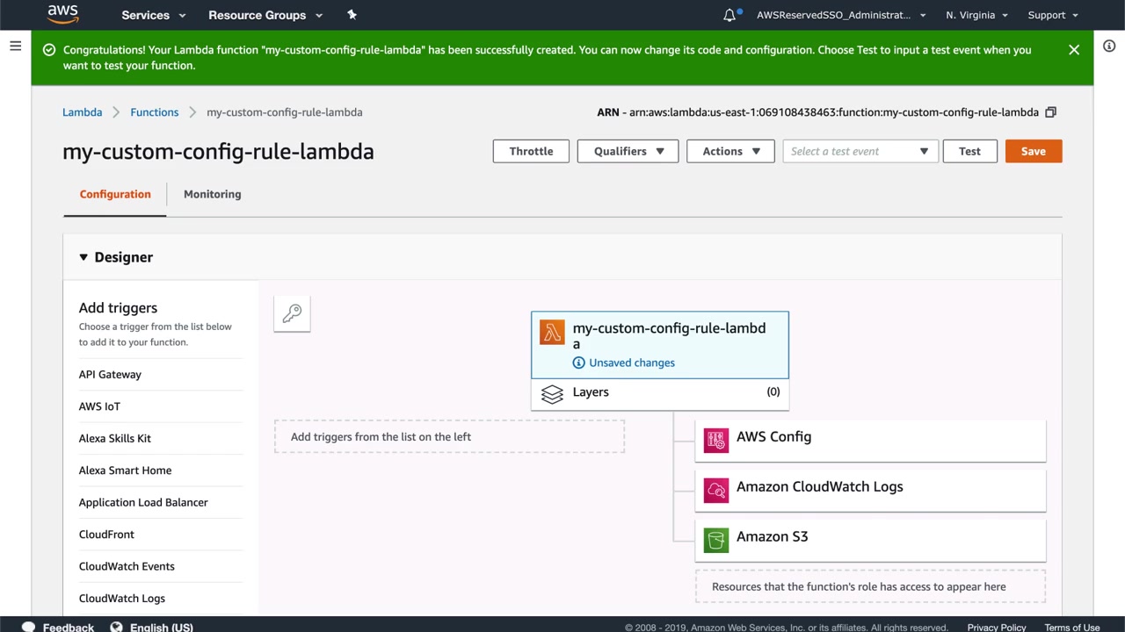Click the Amazon CloudWatch Logs resource icon
The image size is (1125, 632).
716,490
